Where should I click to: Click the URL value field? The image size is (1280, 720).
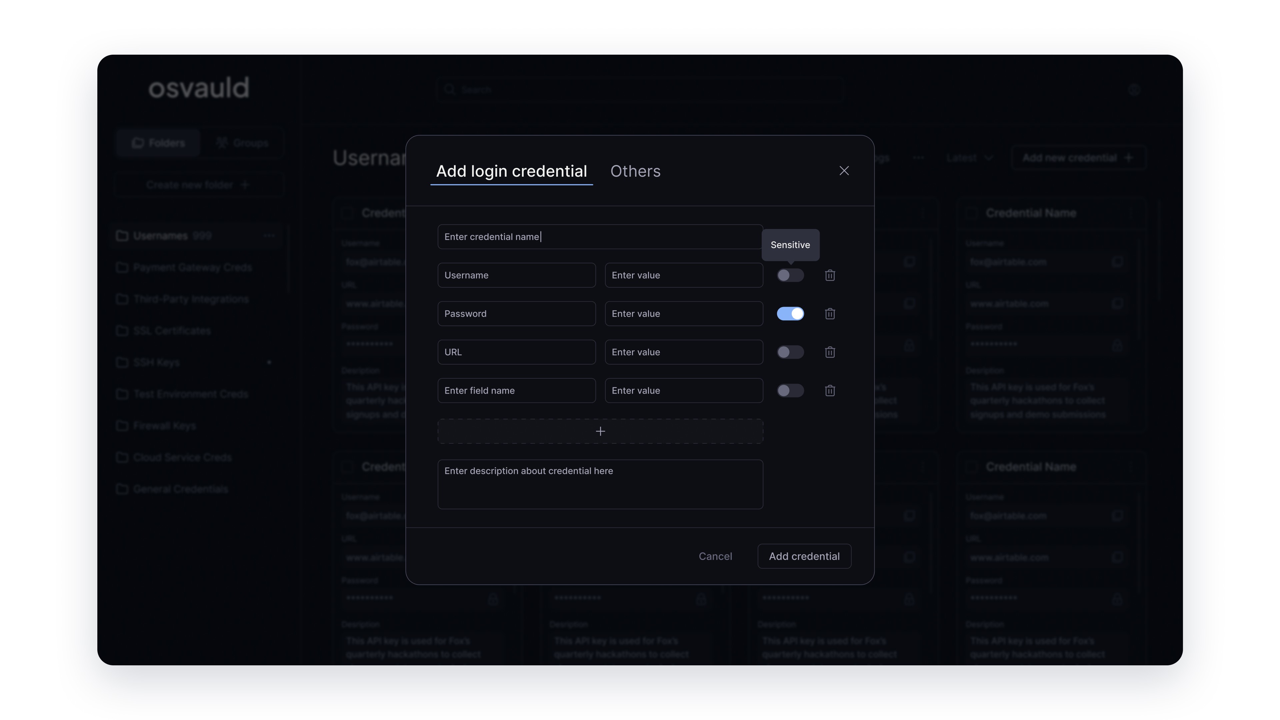[x=683, y=352]
